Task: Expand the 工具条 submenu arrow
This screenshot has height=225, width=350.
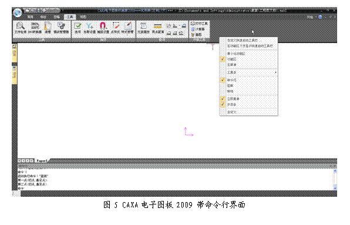Action: [275, 72]
